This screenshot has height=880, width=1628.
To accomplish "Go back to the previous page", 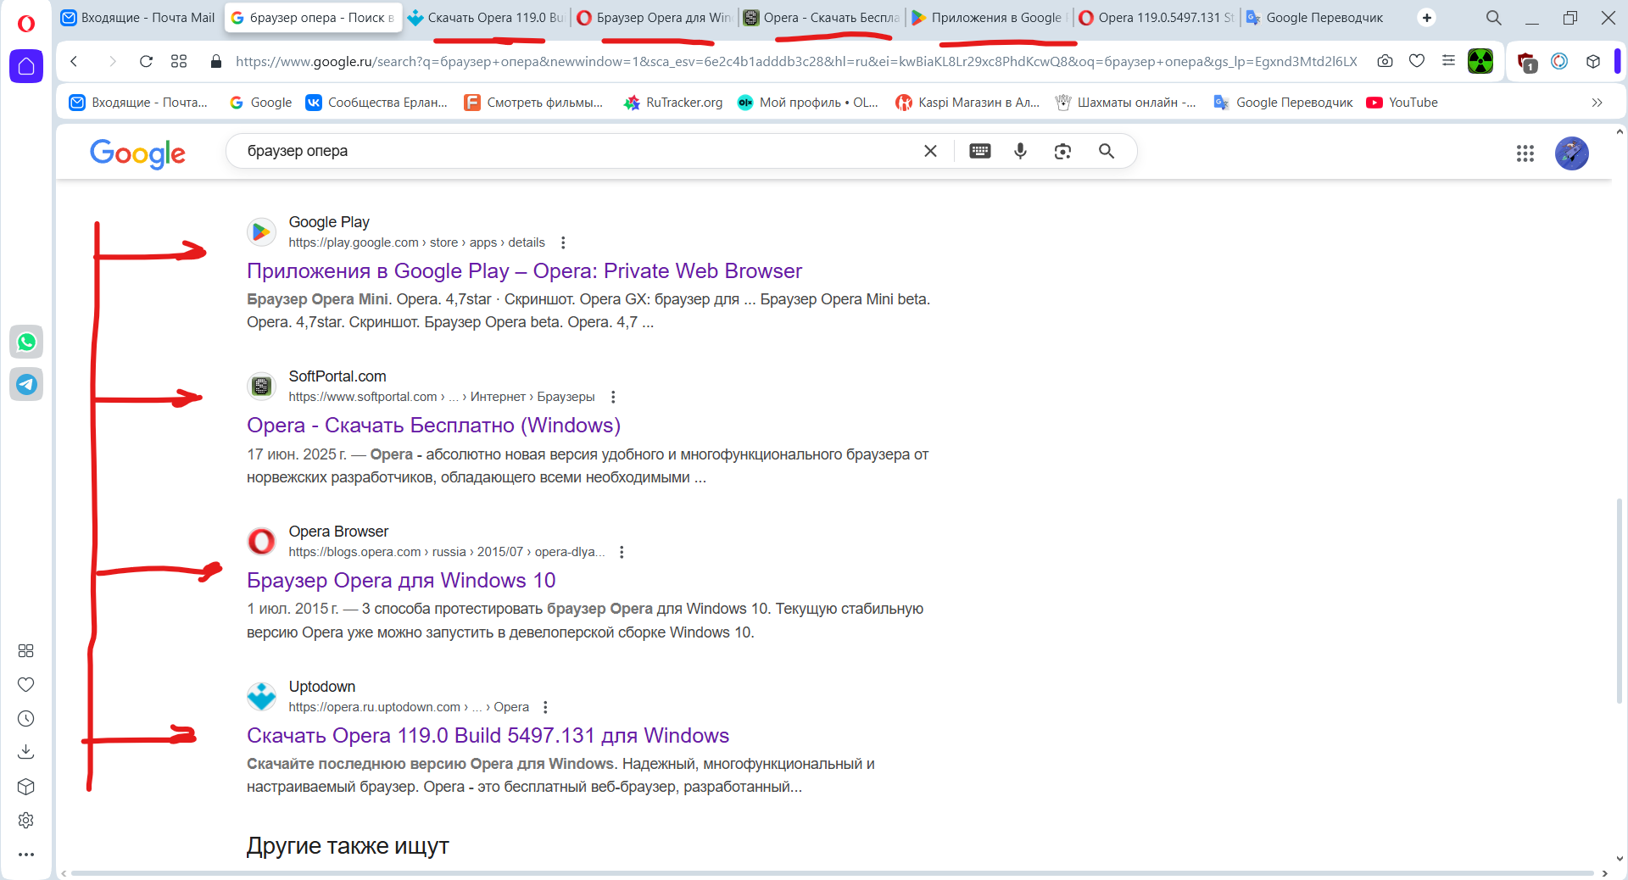I will click(75, 61).
